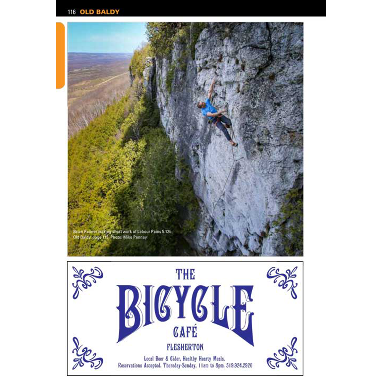Select the OLD BALDY header title
The height and width of the screenshot is (377, 377).
click(100, 12)
